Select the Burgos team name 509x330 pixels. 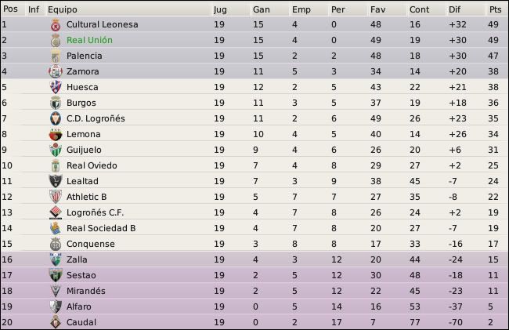[x=81, y=103]
